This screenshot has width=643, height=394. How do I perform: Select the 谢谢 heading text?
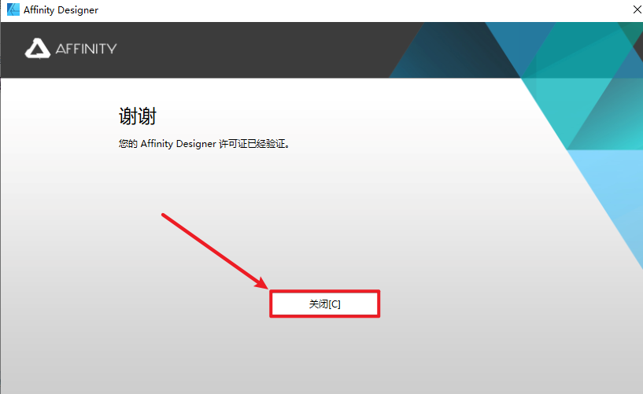click(x=138, y=116)
